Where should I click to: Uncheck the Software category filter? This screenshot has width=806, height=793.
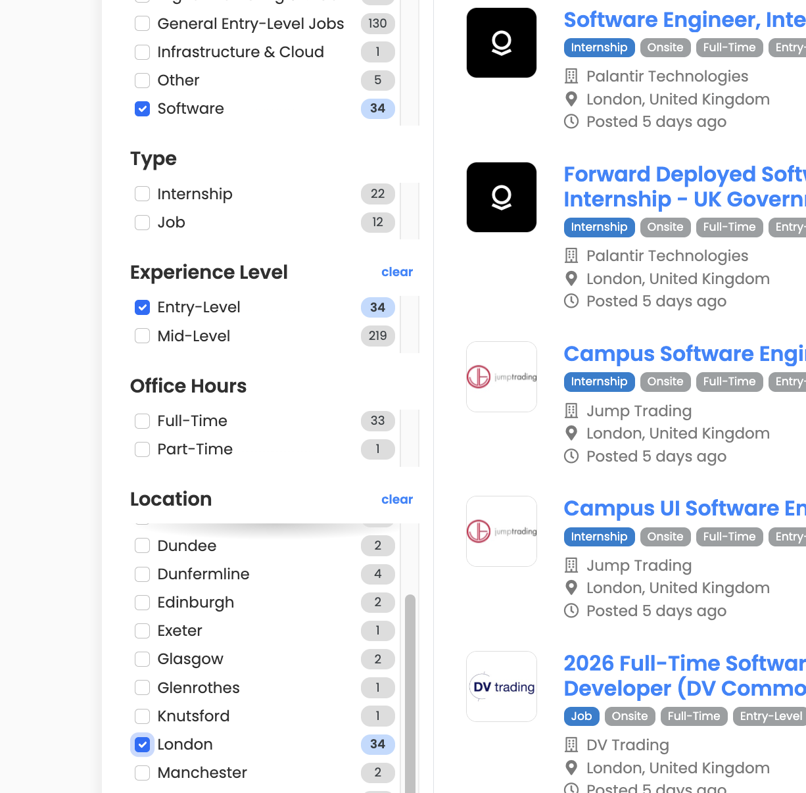(142, 108)
